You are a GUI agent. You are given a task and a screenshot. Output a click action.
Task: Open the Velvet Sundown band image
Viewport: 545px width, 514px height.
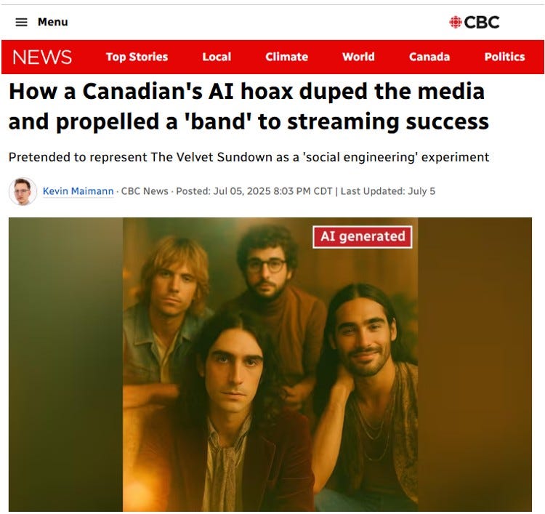coord(270,364)
